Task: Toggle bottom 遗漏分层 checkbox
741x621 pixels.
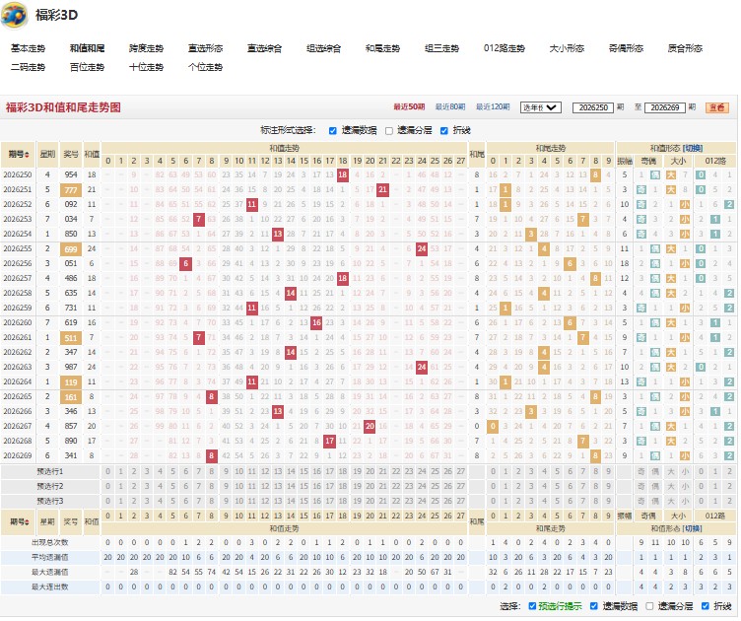Action: pyautogui.click(x=649, y=606)
